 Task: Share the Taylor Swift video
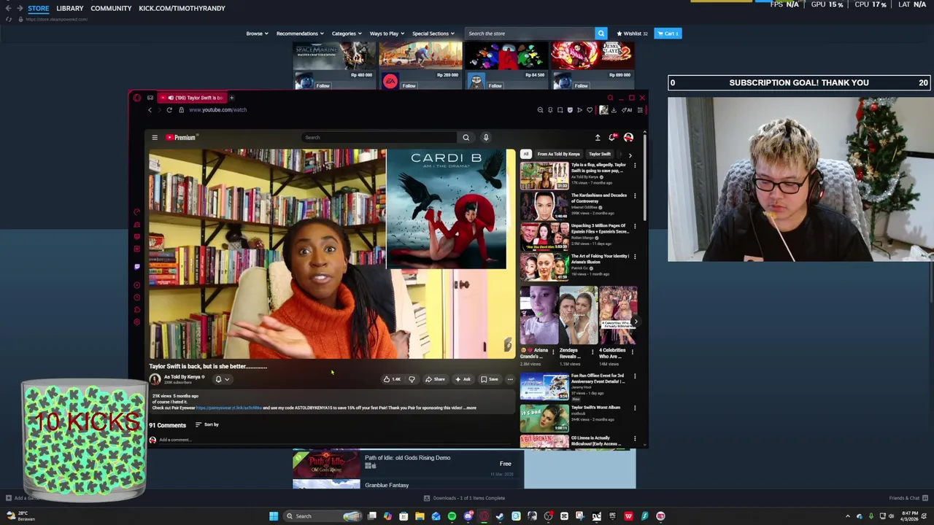pyautogui.click(x=435, y=379)
